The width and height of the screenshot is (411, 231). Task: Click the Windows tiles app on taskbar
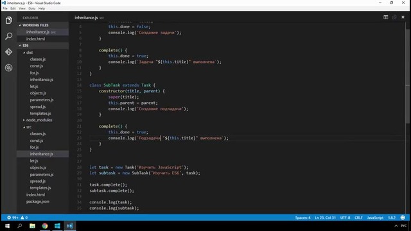coord(57,226)
